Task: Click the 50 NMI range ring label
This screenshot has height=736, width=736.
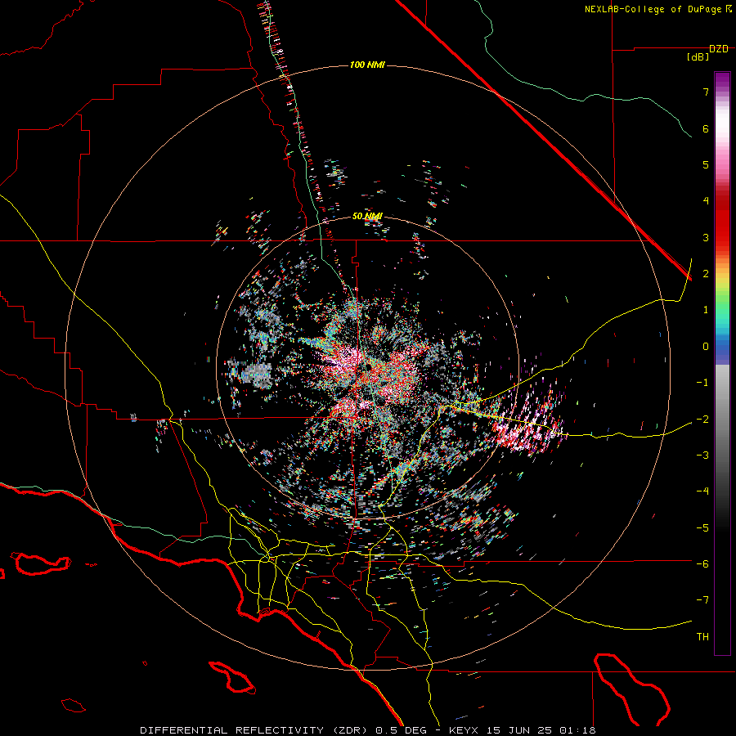Action: tap(367, 217)
